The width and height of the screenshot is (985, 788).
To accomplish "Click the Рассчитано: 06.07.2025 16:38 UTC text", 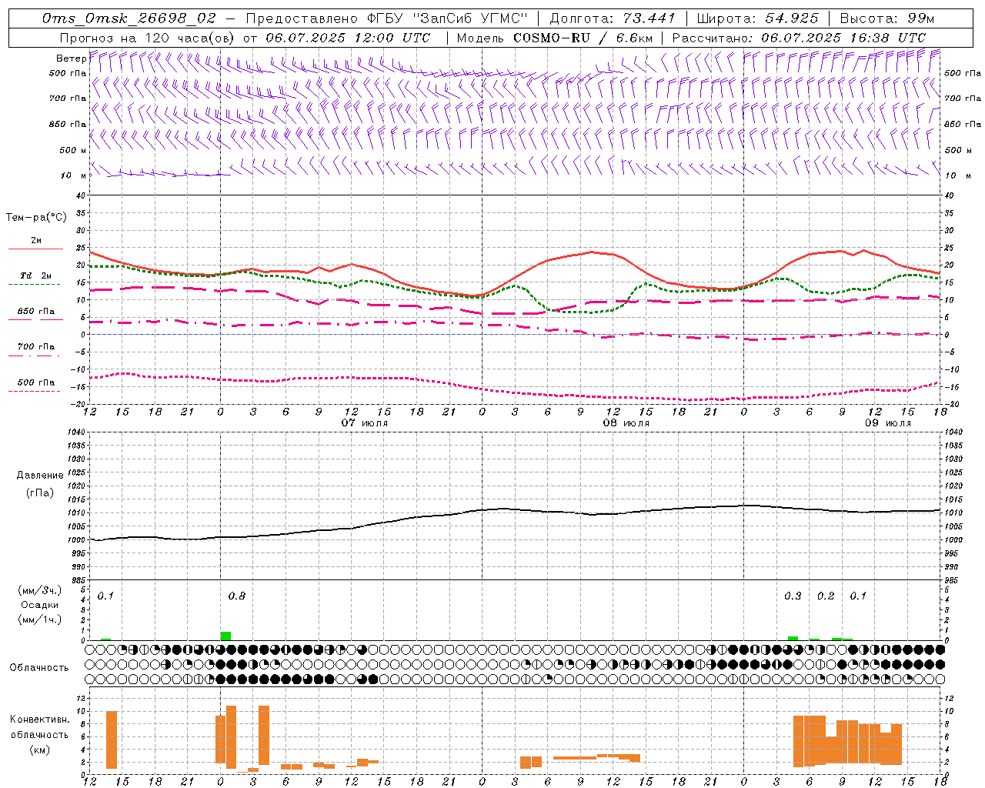I will pyautogui.click(x=799, y=38).
